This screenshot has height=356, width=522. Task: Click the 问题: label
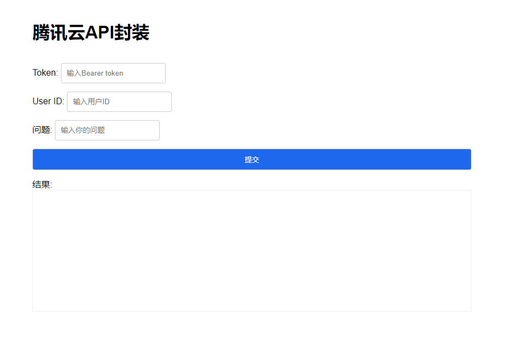click(42, 130)
